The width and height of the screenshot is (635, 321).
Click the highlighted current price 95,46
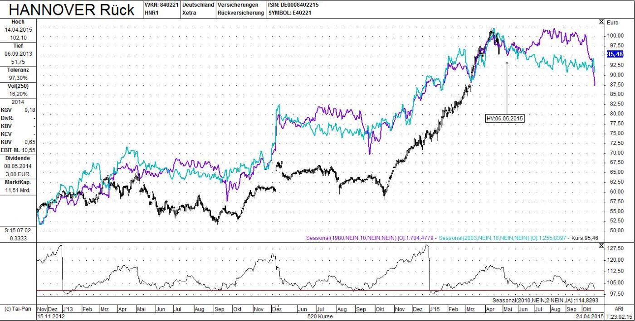coord(614,54)
